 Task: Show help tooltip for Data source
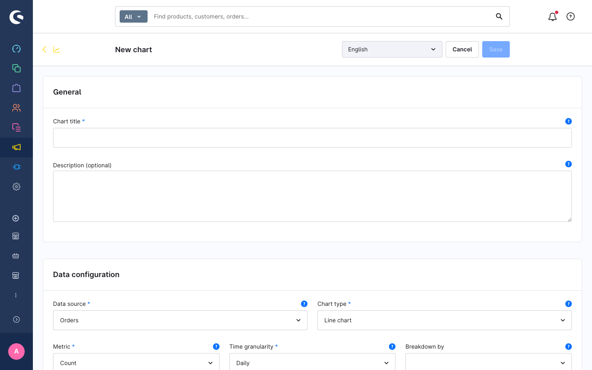(304, 304)
